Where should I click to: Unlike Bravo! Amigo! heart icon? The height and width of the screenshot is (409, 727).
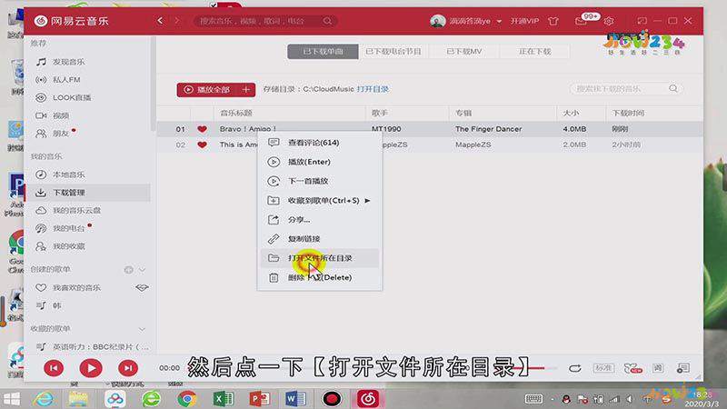(202, 129)
